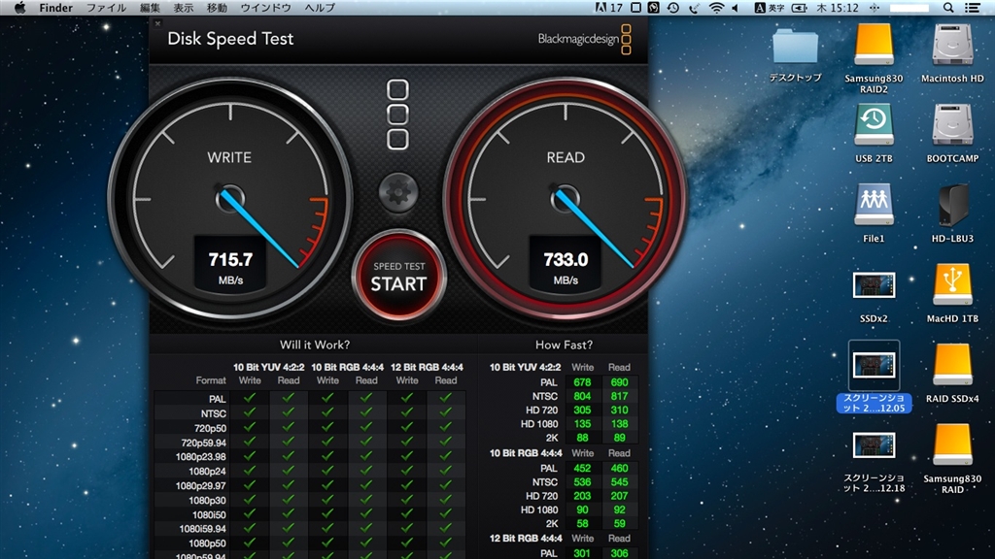995x559 pixels.
Task: Open the BOOTCAMP volume icon
Action: click(x=952, y=125)
